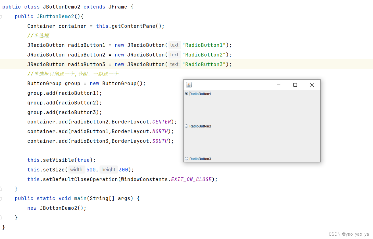Click the comment '//单选框只能选一个,分组，一组选一个'
This screenshot has width=373, height=239.
pos(73,74)
